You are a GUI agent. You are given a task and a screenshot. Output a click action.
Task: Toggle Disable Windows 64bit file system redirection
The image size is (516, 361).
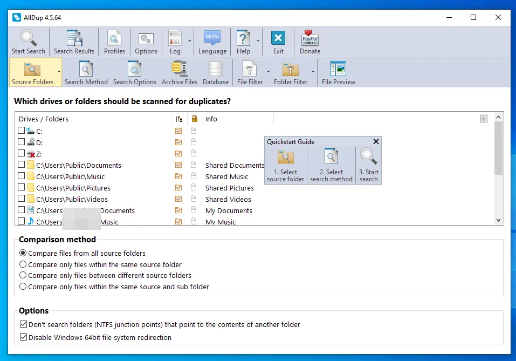96,337
